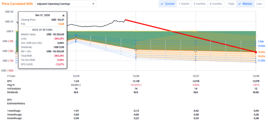
Task: Click the 3 months ago estimate -2,65
Action: click(x=76, y=115)
